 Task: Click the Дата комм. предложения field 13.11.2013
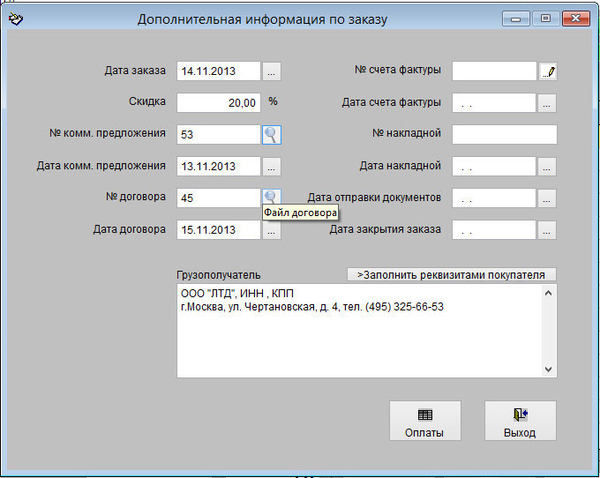point(219,167)
